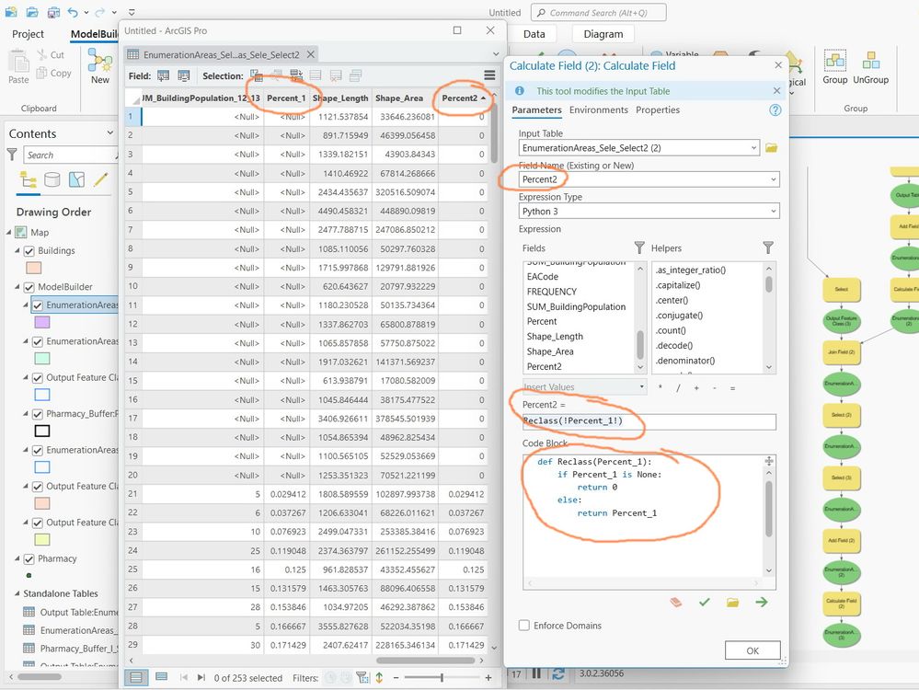Viewport: 919px width, 690px height.
Task: Open the attribute table Add Field icon
Action: (164, 75)
